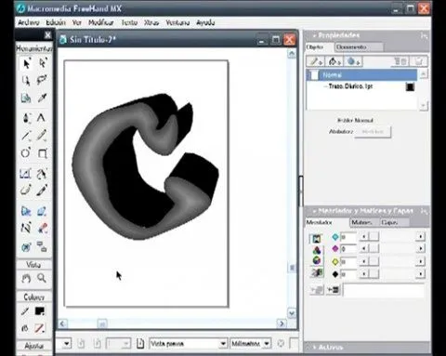Click the stroke pencil icon under Colores

tap(25, 311)
